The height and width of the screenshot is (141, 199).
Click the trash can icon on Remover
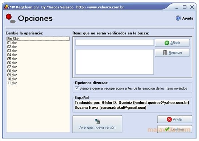(165, 53)
